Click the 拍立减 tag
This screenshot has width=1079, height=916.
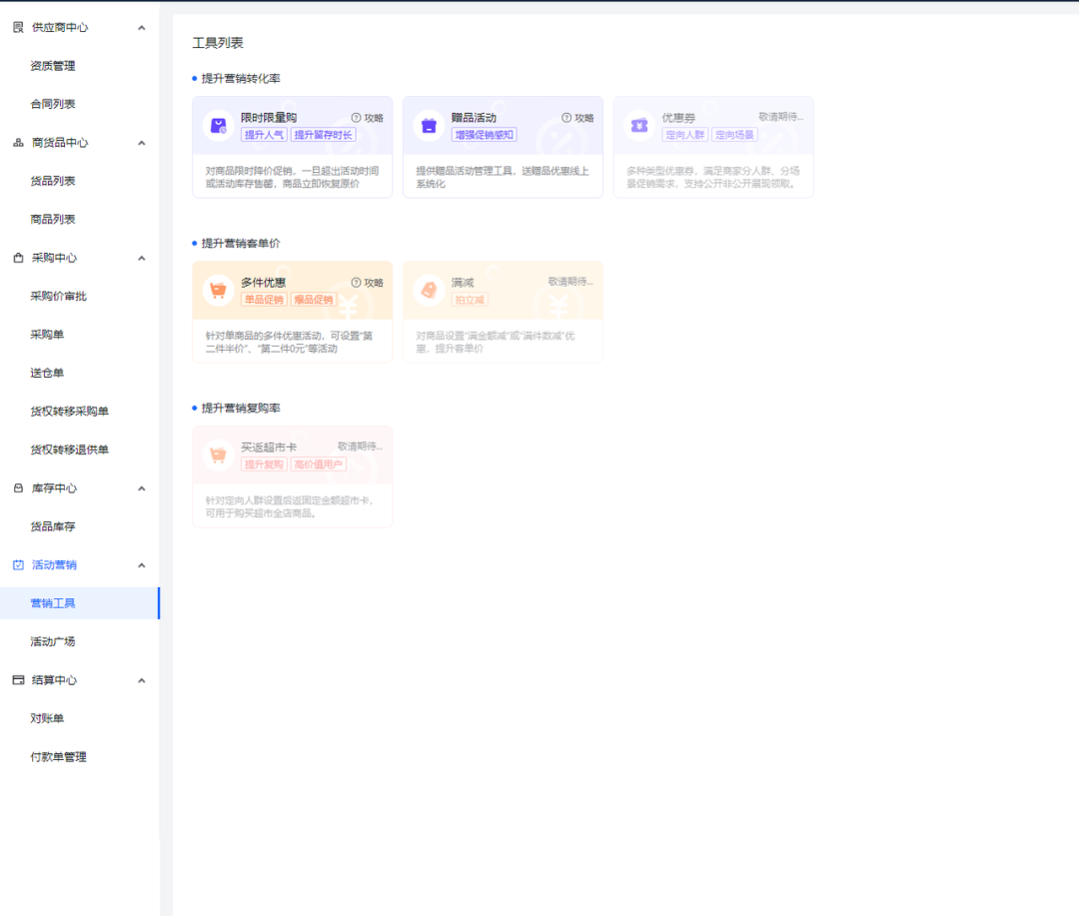click(x=470, y=300)
